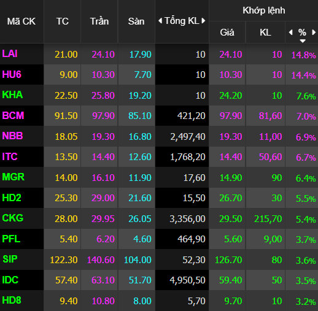Viewport: 318px width, 311px height.
Task: Open the BCM stock symbol
Action: tap(13, 115)
